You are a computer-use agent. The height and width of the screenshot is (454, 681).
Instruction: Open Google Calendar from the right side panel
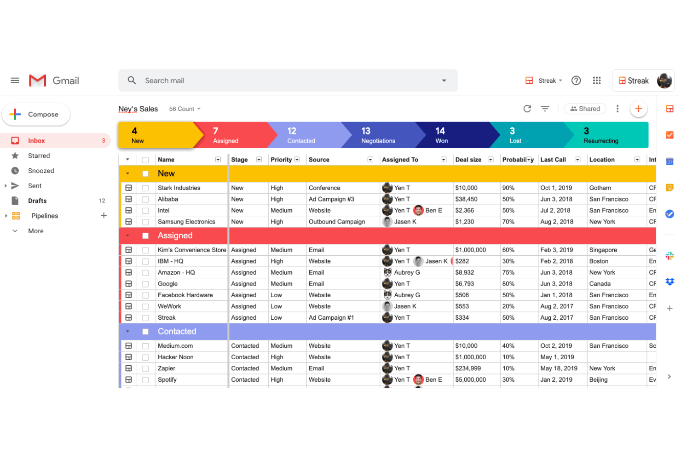tap(670, 161)
